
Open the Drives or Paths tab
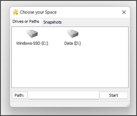click(26, 22)
